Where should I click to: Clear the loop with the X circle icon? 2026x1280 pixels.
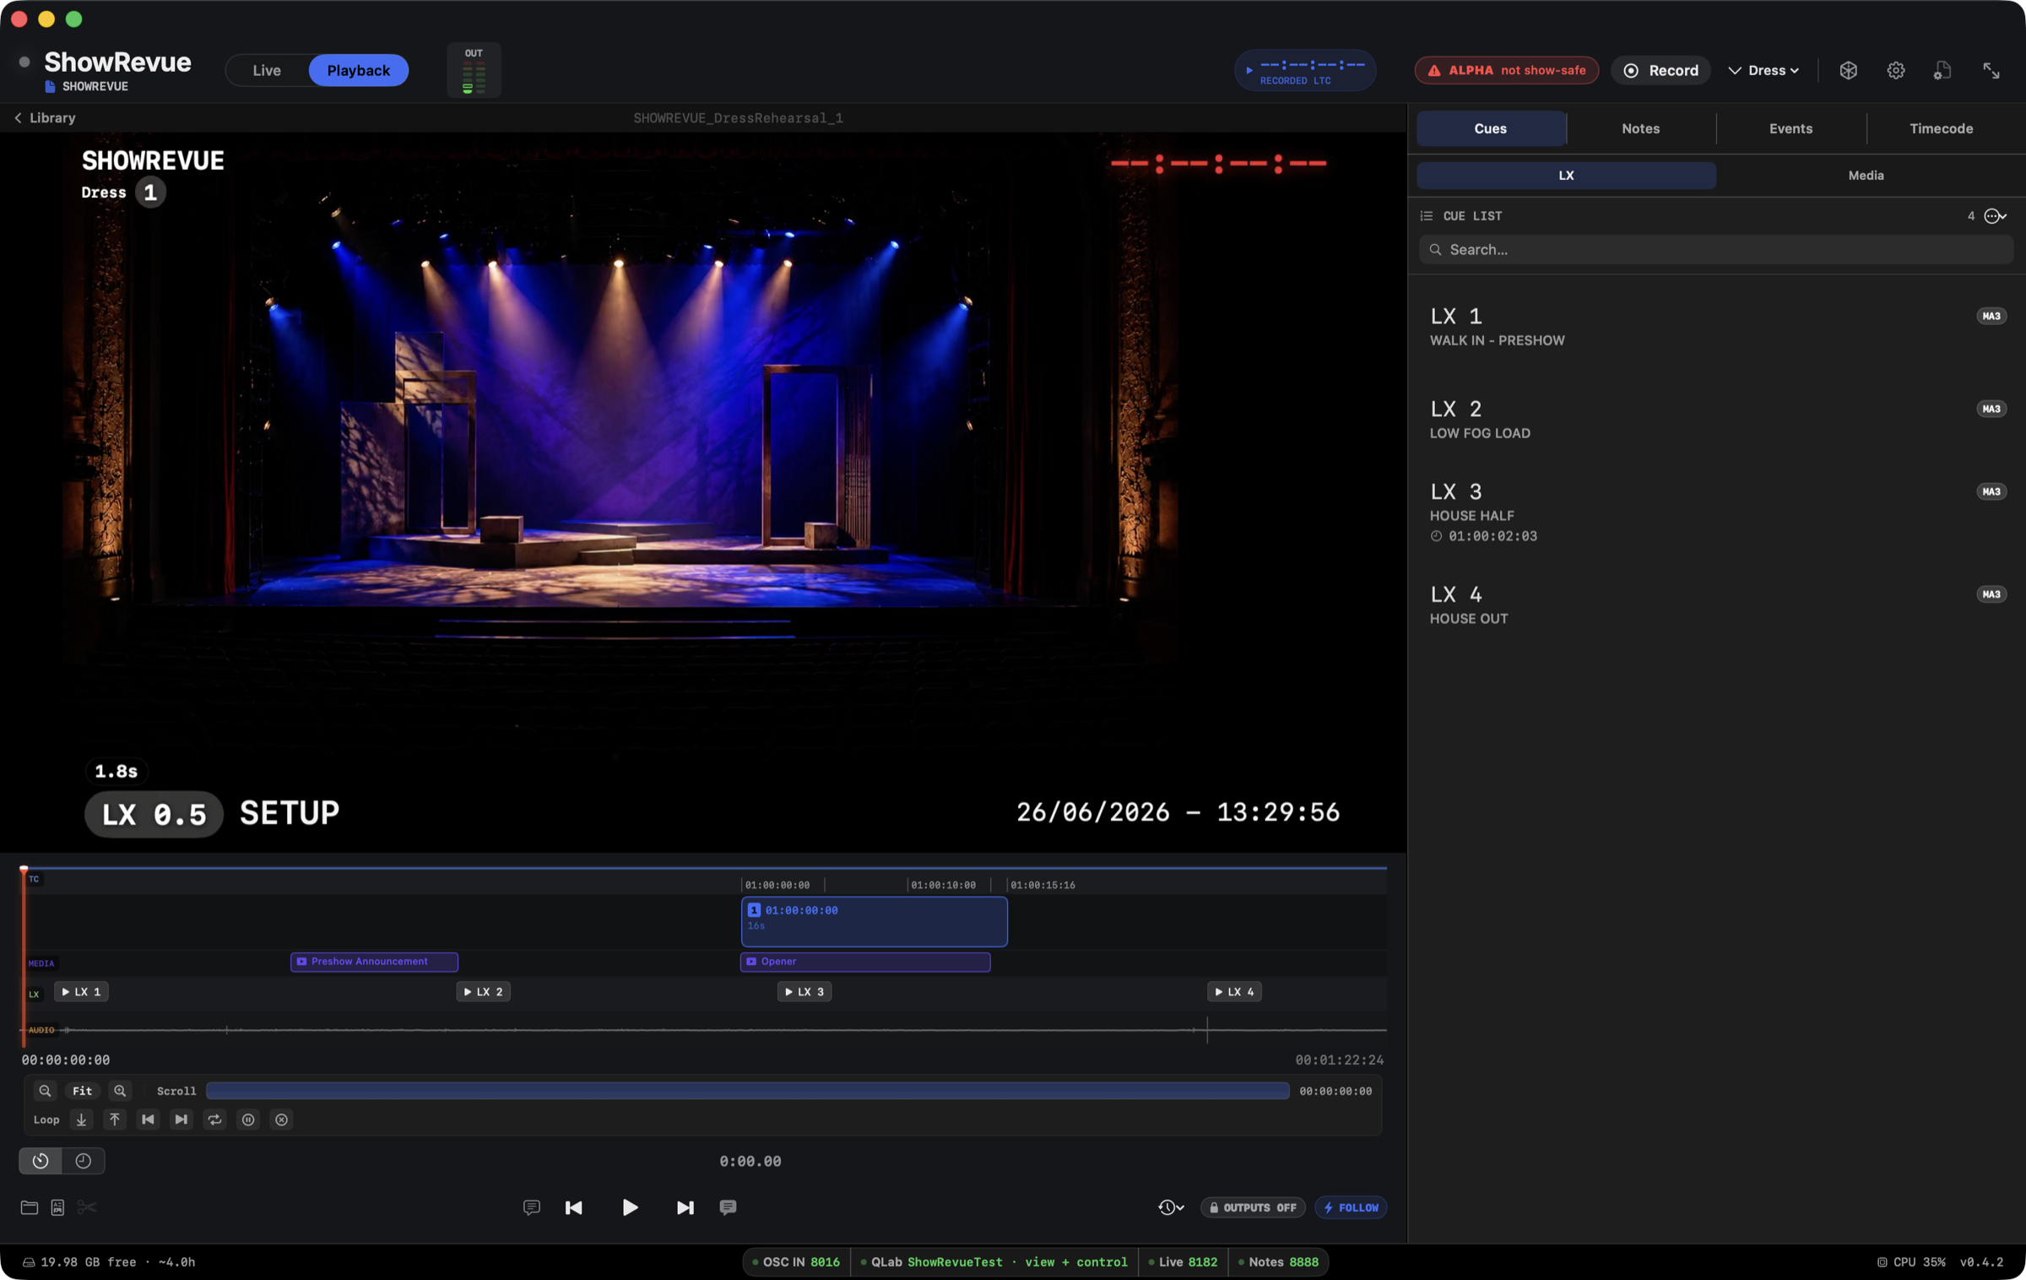pos(281,1120)
